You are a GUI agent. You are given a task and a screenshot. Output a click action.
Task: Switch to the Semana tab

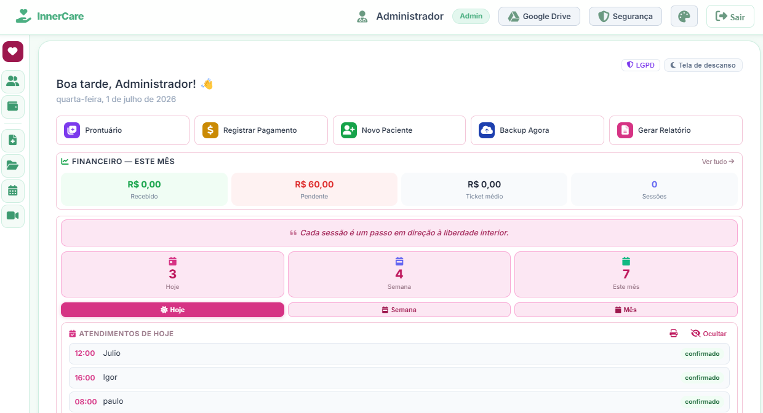(399, 310)
